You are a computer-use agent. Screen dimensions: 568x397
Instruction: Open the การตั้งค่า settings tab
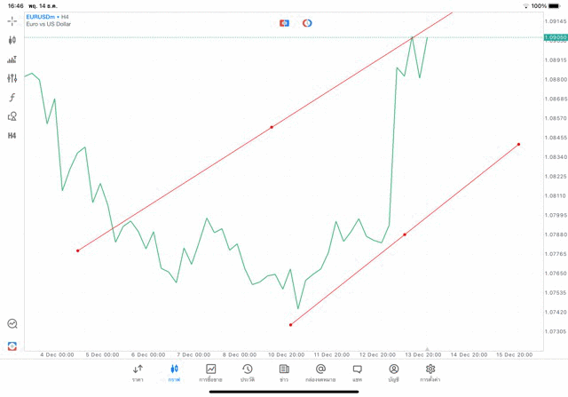(x=430, y=373)
